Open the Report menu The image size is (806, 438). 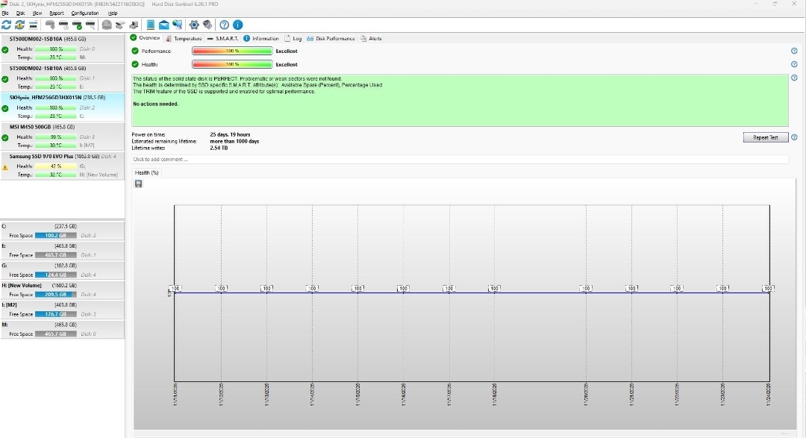[57, 13]
